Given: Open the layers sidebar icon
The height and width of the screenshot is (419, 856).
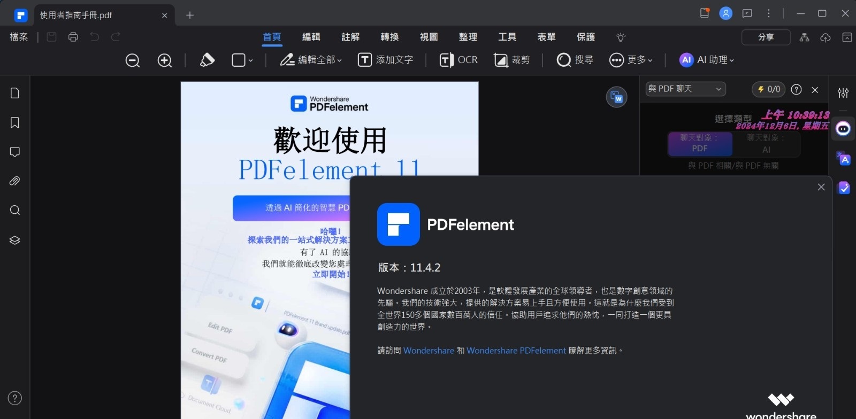Looking at the screenshot, I should [x=15, y=240].
